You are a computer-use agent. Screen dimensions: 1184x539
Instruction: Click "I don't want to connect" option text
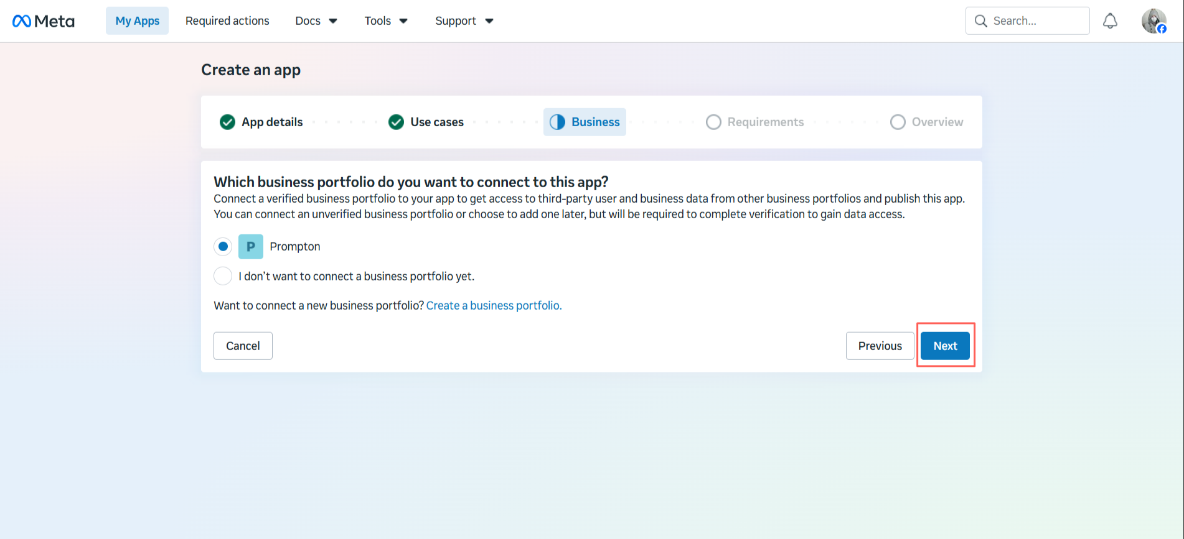pos(356,277)
